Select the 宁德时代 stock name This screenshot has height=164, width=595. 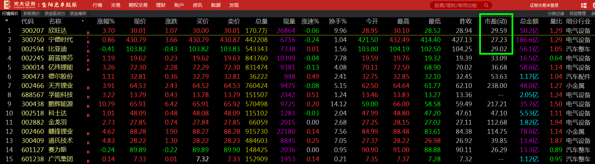61,40
